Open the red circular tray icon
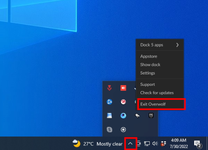The height and width of the screenshot is (150, 208). pos(123,102)
